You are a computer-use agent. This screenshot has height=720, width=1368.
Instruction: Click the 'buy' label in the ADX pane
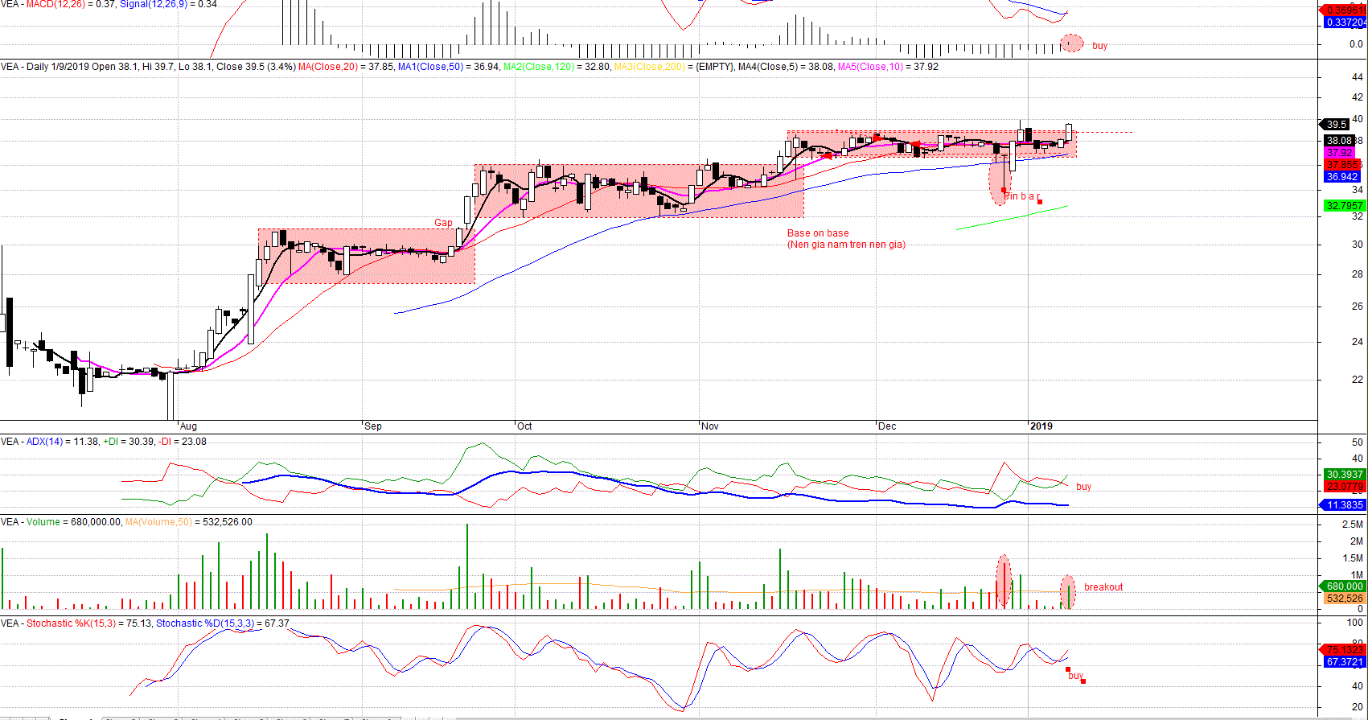(x=1083, y=487)
